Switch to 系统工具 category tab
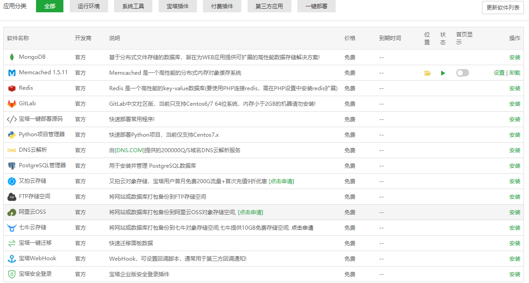Viewport: 529px width, 283px height. coord(133,6)
